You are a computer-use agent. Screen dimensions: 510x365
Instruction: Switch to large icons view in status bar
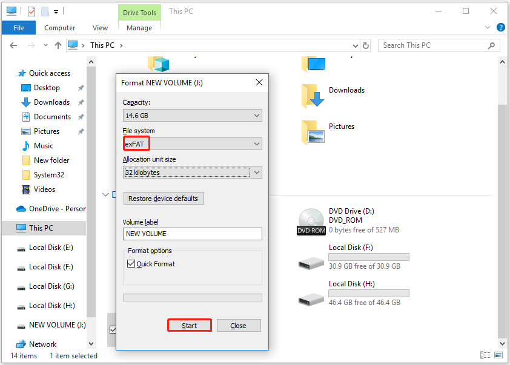pos(498,355)
